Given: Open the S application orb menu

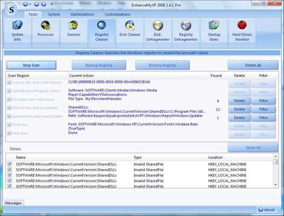Looking at the screenshot, I should (x=11, y=9).
